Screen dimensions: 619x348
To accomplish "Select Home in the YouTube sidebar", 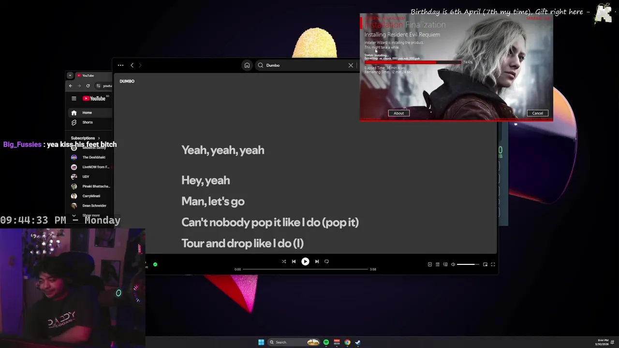I will point(90,113).
